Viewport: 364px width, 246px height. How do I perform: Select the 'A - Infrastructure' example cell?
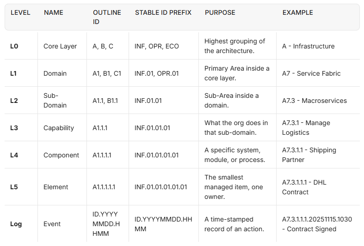click(x=308, y=46)
